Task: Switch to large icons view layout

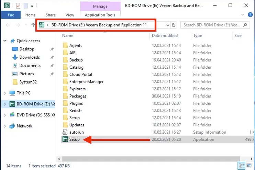Action: 249,166
